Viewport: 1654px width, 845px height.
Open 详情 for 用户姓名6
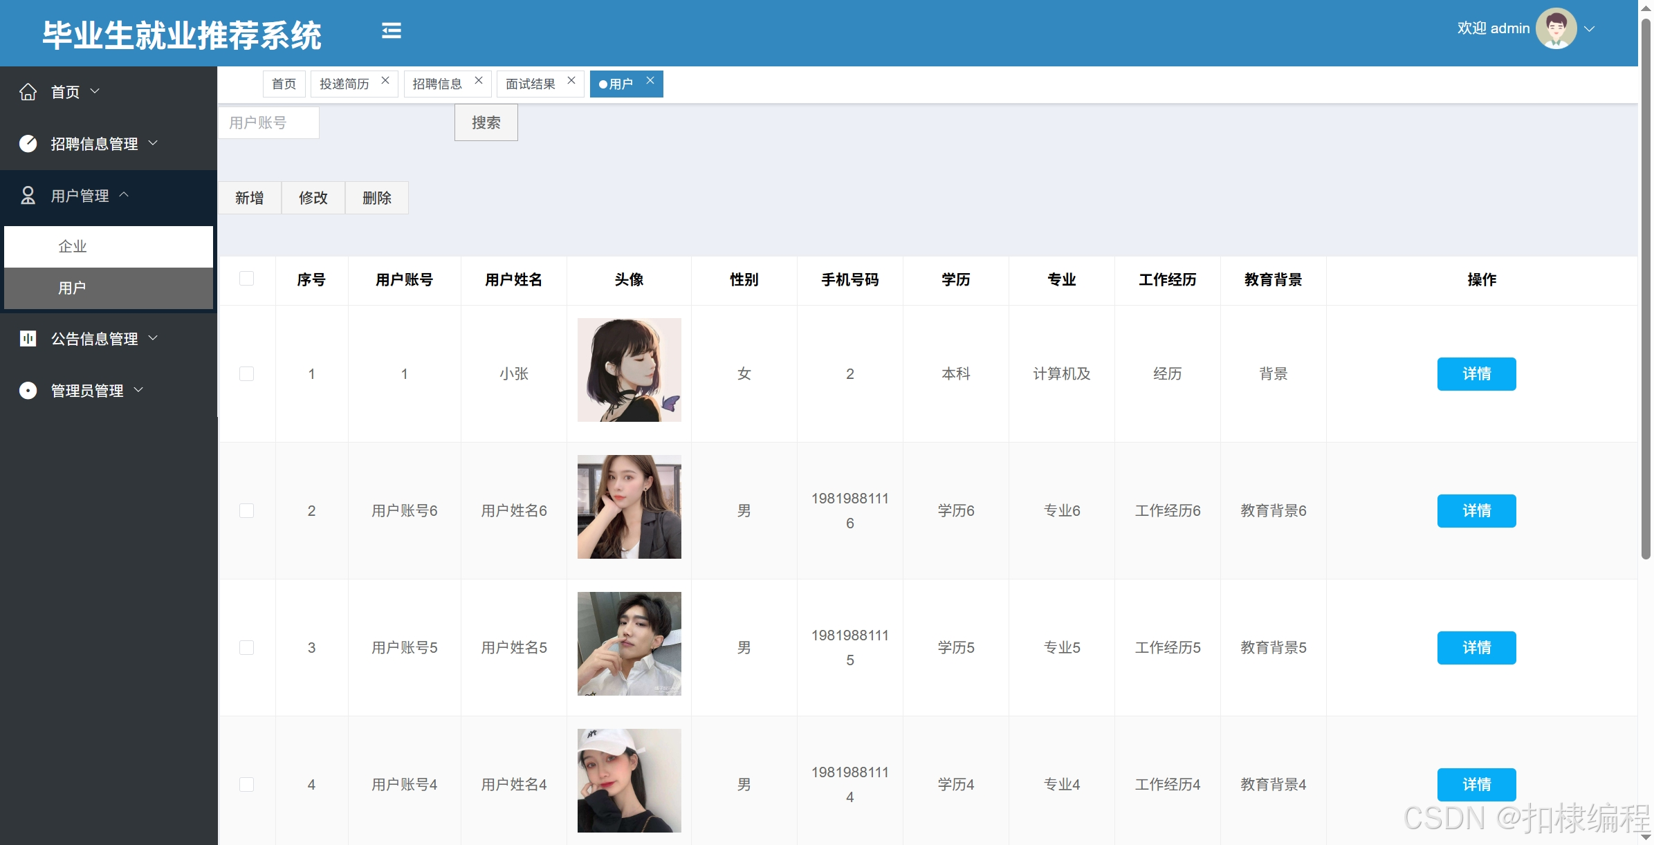[1476, 510]
